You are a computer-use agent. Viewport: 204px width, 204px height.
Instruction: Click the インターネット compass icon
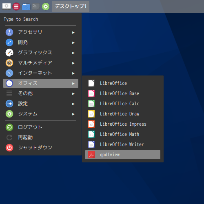[x=9, y=73]
